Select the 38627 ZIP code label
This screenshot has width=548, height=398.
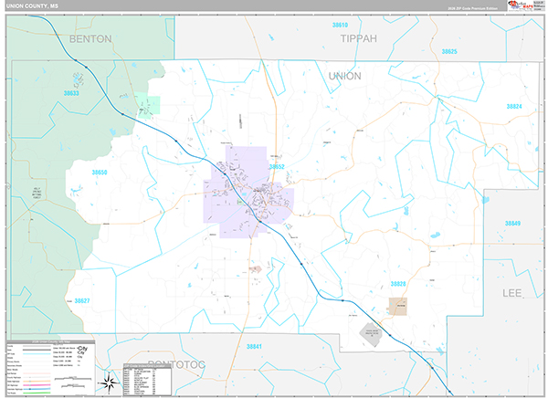[82, 300]
